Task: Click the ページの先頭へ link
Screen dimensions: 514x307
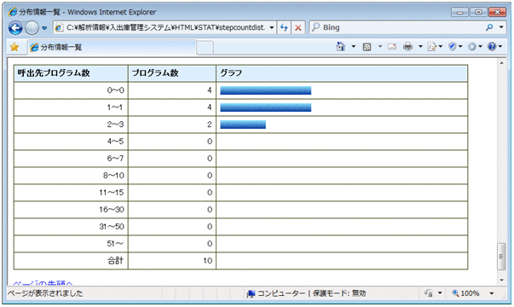Action: [43, 283]
